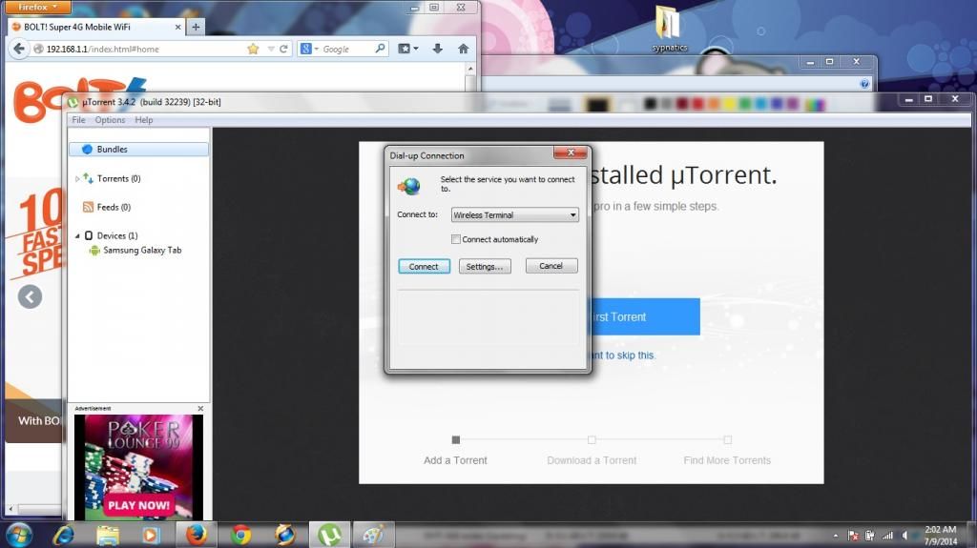Open Windows Explorer from the taskbar
Viewport: 977px width, 548px height.
(x=107, y=535)
